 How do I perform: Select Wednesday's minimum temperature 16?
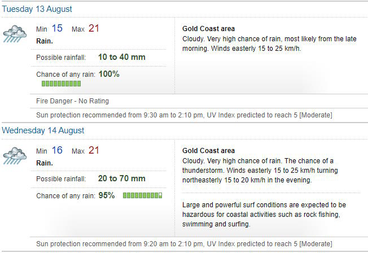(57, 150)
